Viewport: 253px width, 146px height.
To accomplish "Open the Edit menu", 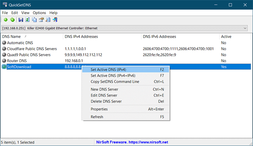I will 14,13.
